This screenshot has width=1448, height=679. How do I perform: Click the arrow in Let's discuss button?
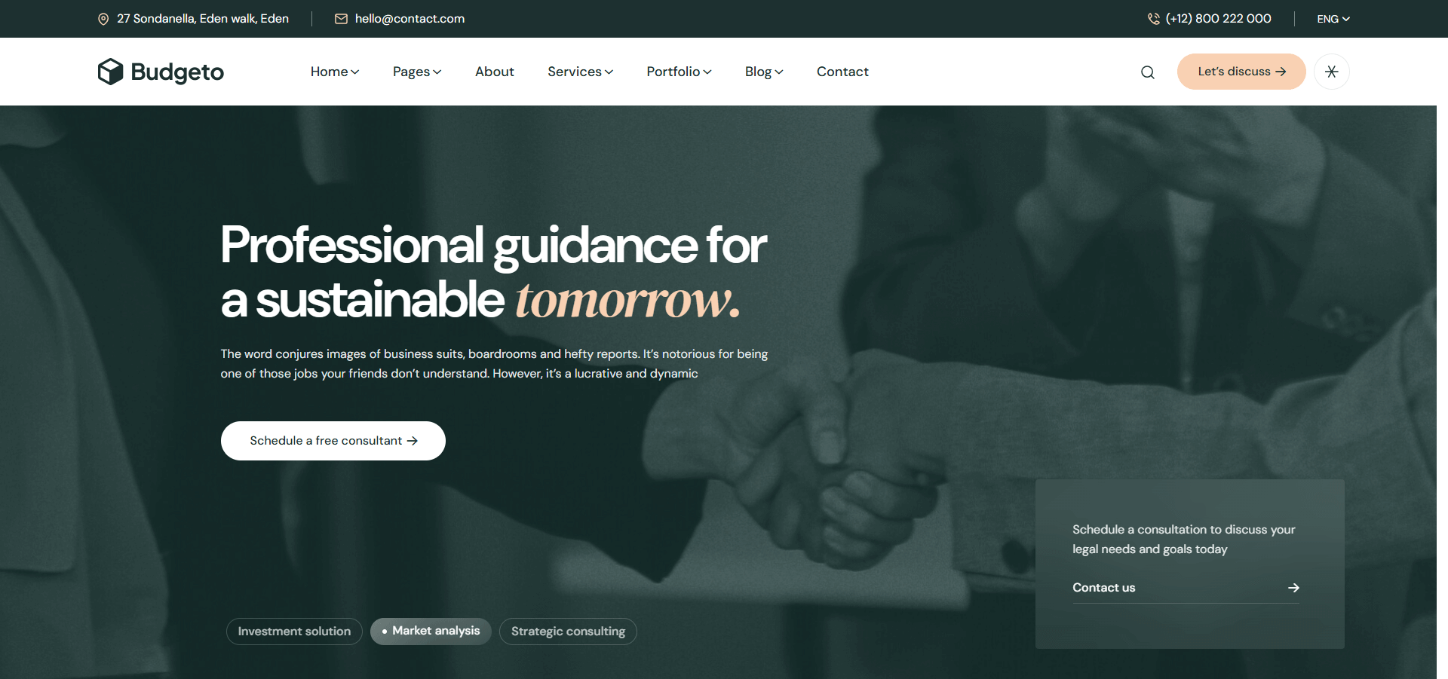(1281, 72)
